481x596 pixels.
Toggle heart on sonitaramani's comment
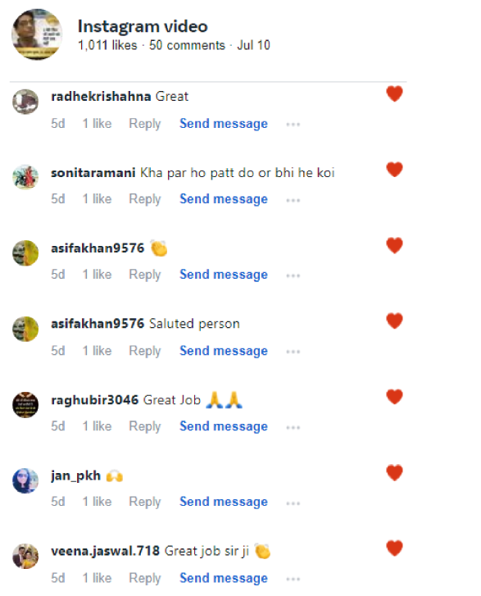394,170
